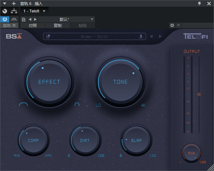Screen dimensions: 214x171
Task: Click the COMP MIN label
Action: [17, 156]
